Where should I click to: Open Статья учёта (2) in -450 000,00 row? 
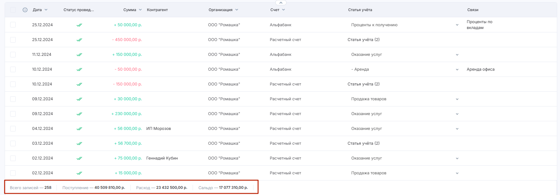point(364,40)
